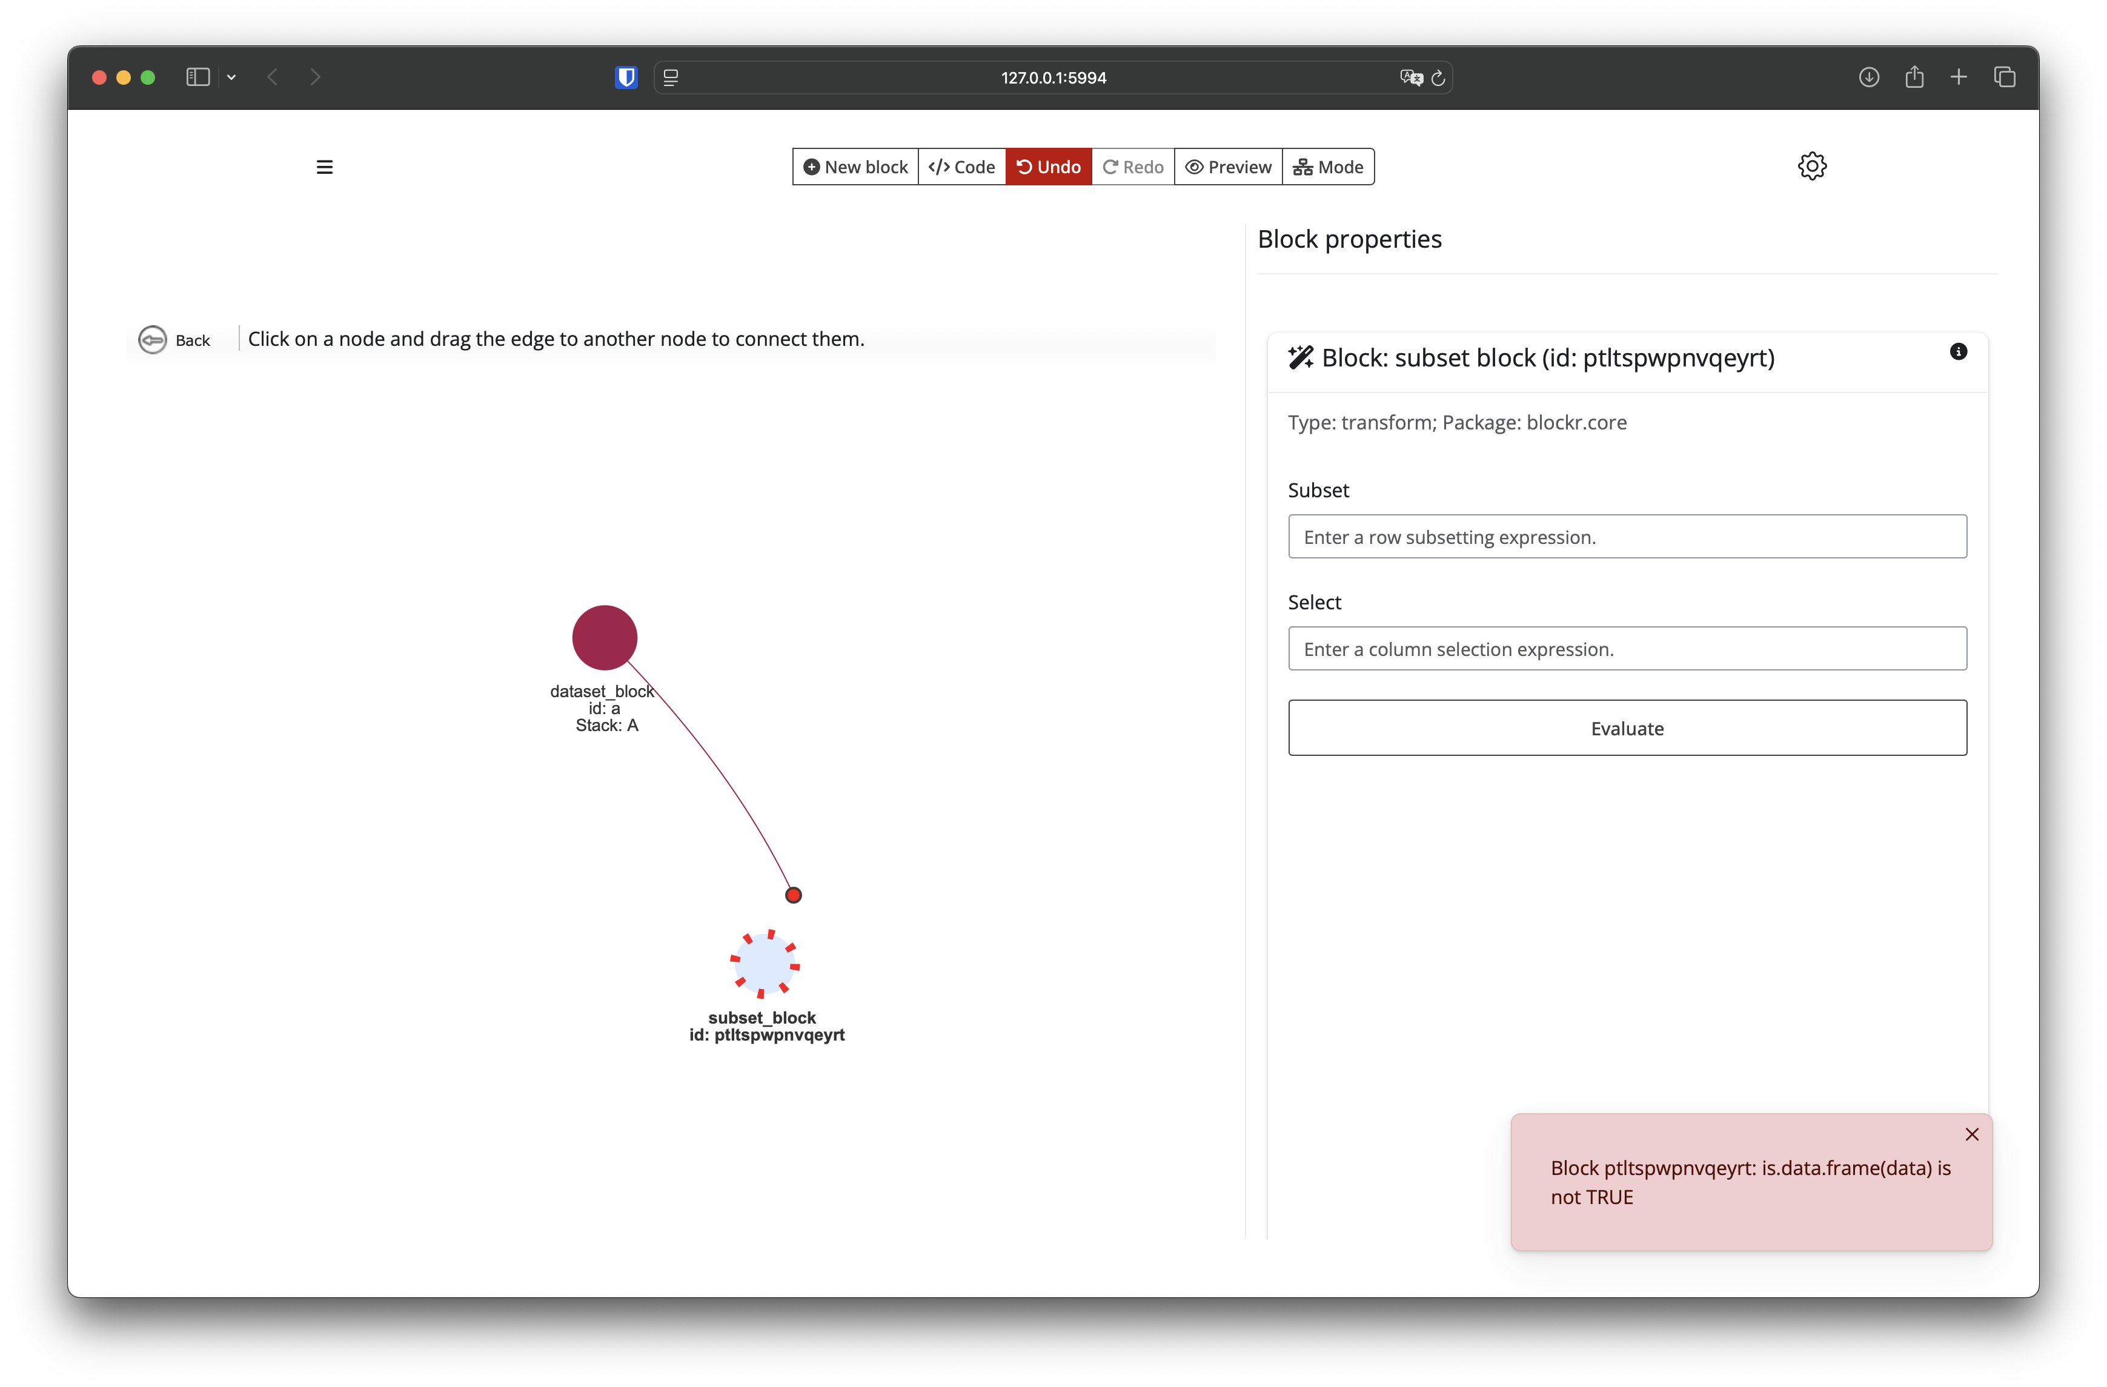Open the hamburger menu
Screen dimensions: 2107x1387
325,167
